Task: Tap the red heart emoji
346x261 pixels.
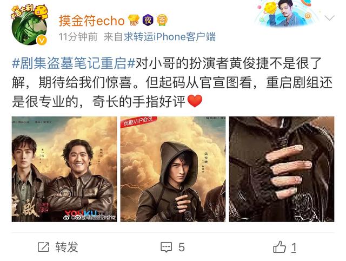Action: tap(195, 101)
